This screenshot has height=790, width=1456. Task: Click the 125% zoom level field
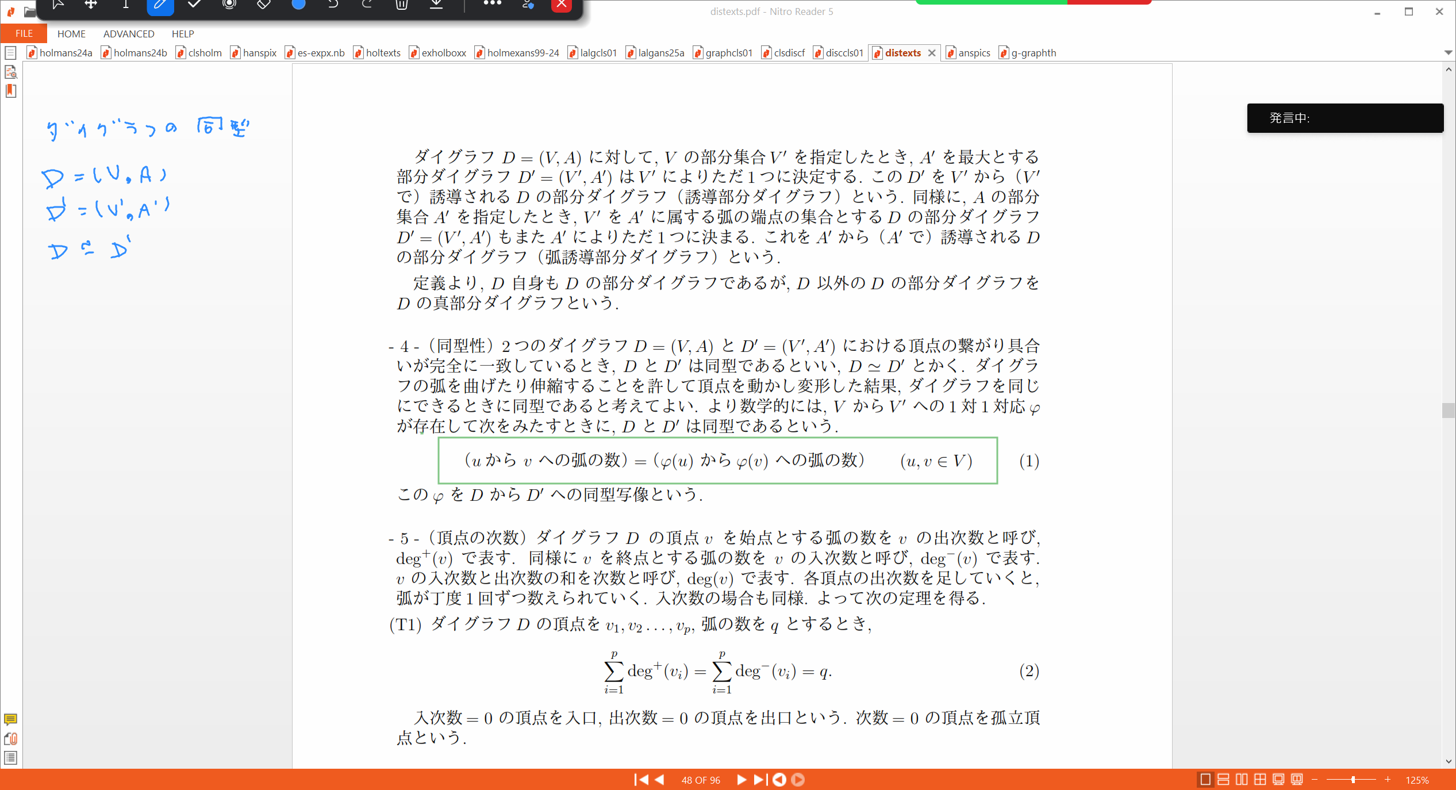tap(1417, 780)
